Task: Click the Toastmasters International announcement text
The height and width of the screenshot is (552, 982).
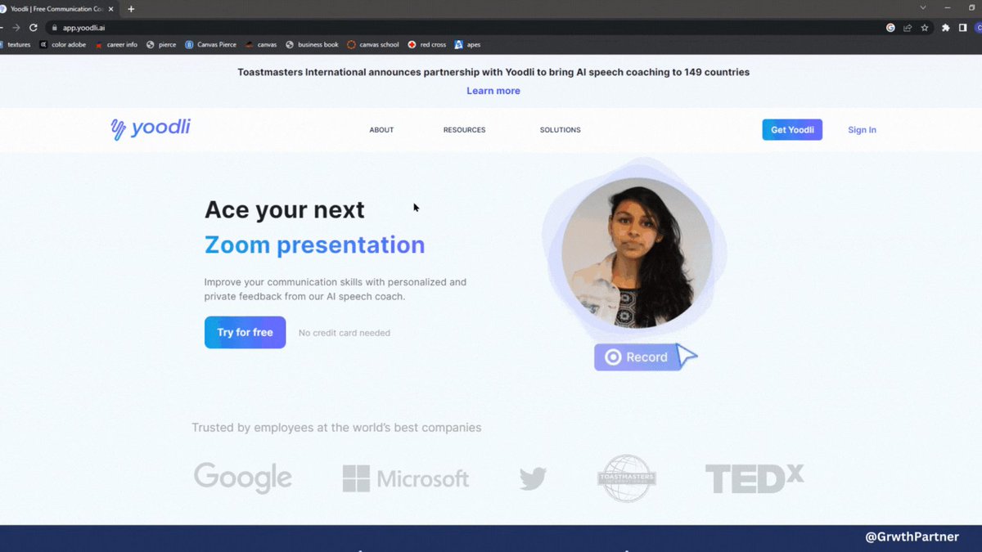Action: [x=493, y=72]
